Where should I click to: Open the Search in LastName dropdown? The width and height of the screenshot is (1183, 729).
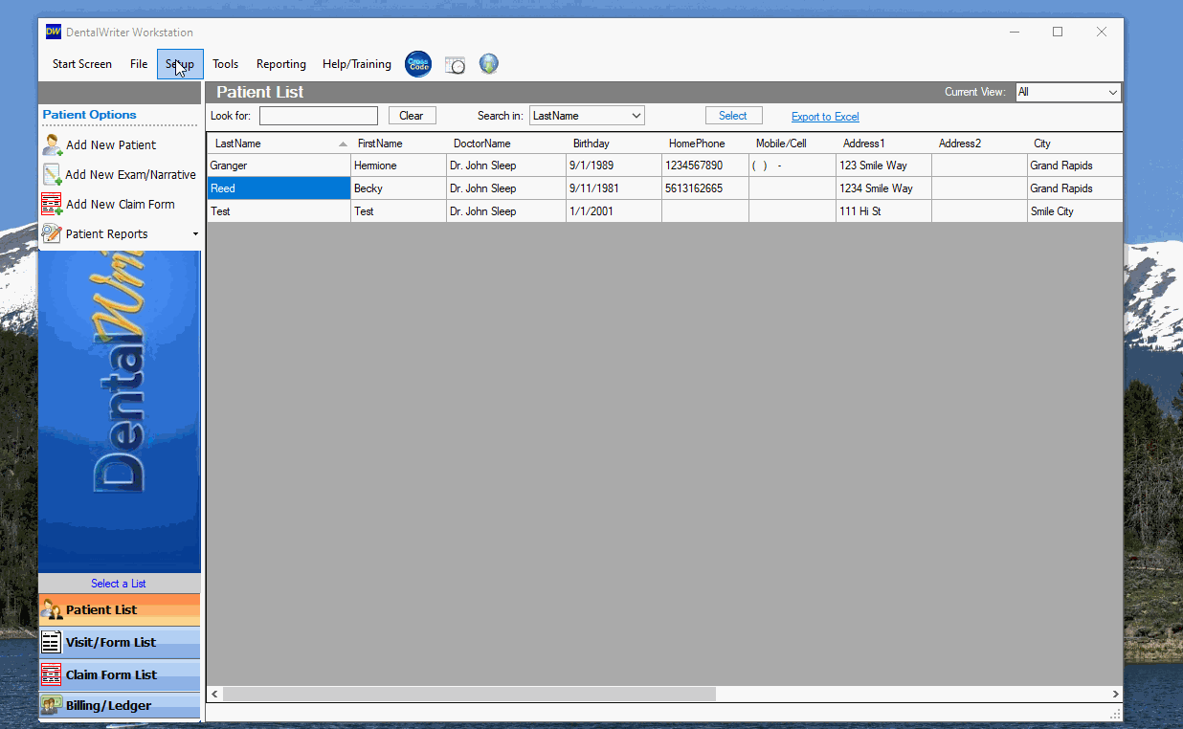[x=587, y=116]
